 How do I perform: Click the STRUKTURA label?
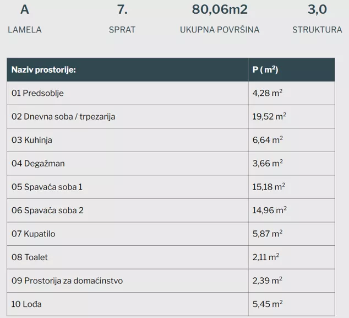coord(317,30)
